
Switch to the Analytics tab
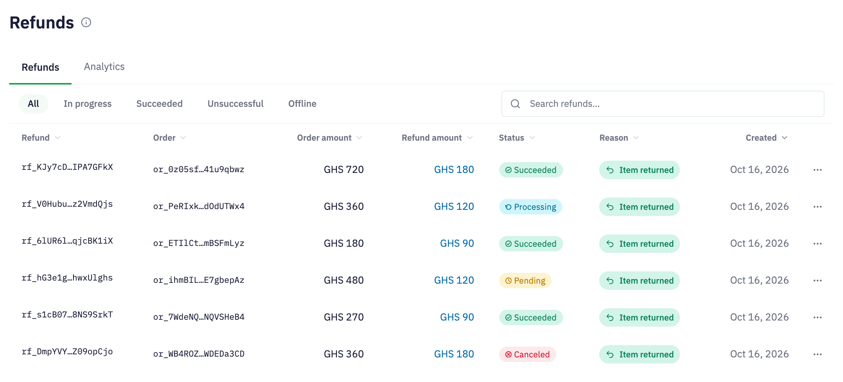click(x=104, y=66)
